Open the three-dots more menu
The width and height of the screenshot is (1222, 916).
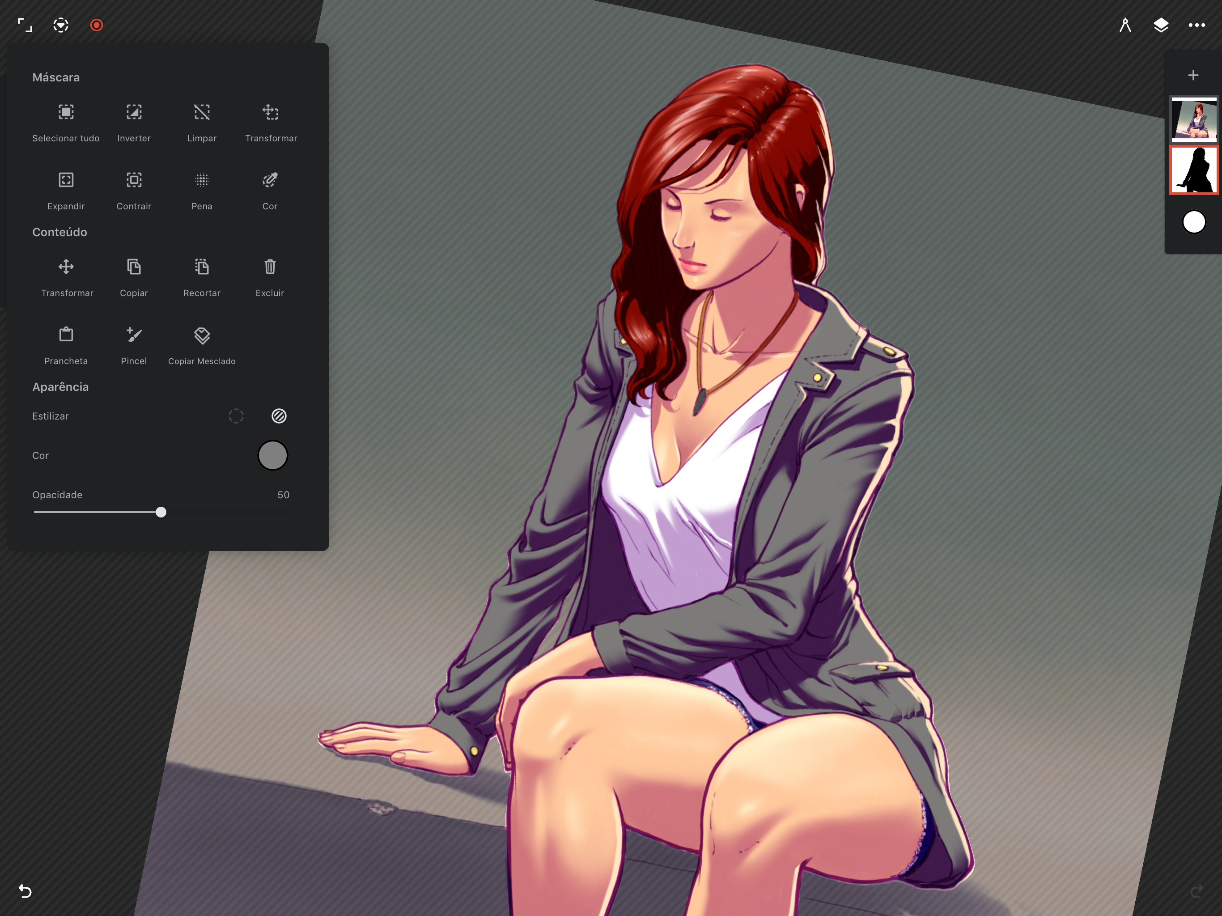click(x=1197, y=25)
